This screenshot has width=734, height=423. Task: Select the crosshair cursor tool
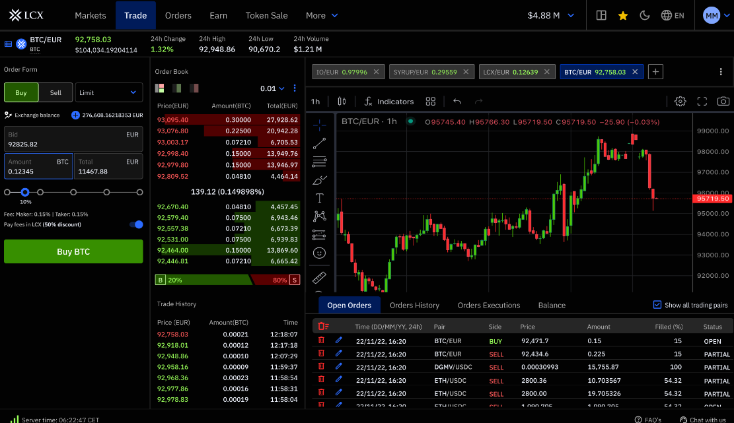point(320,125)
